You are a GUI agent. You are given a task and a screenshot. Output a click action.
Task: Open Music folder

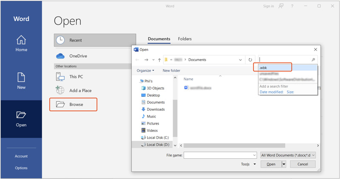148,117
